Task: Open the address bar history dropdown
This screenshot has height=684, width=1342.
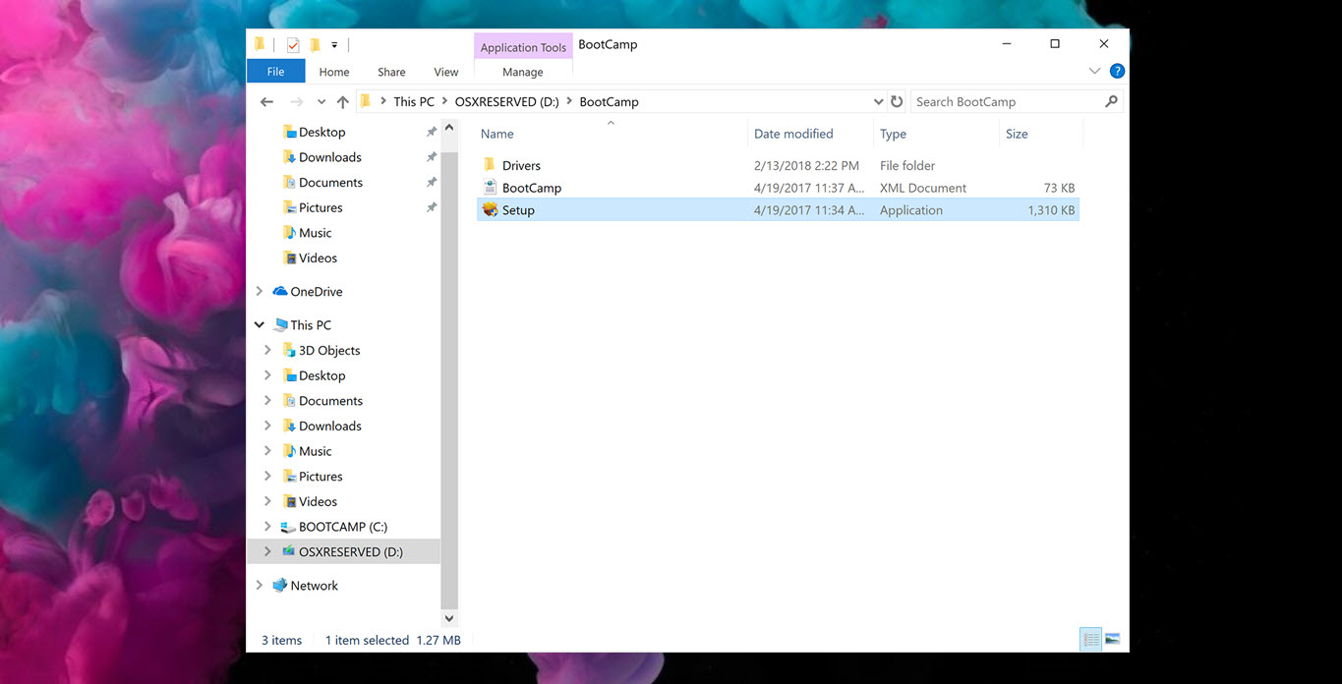Action: coord(878,102)
